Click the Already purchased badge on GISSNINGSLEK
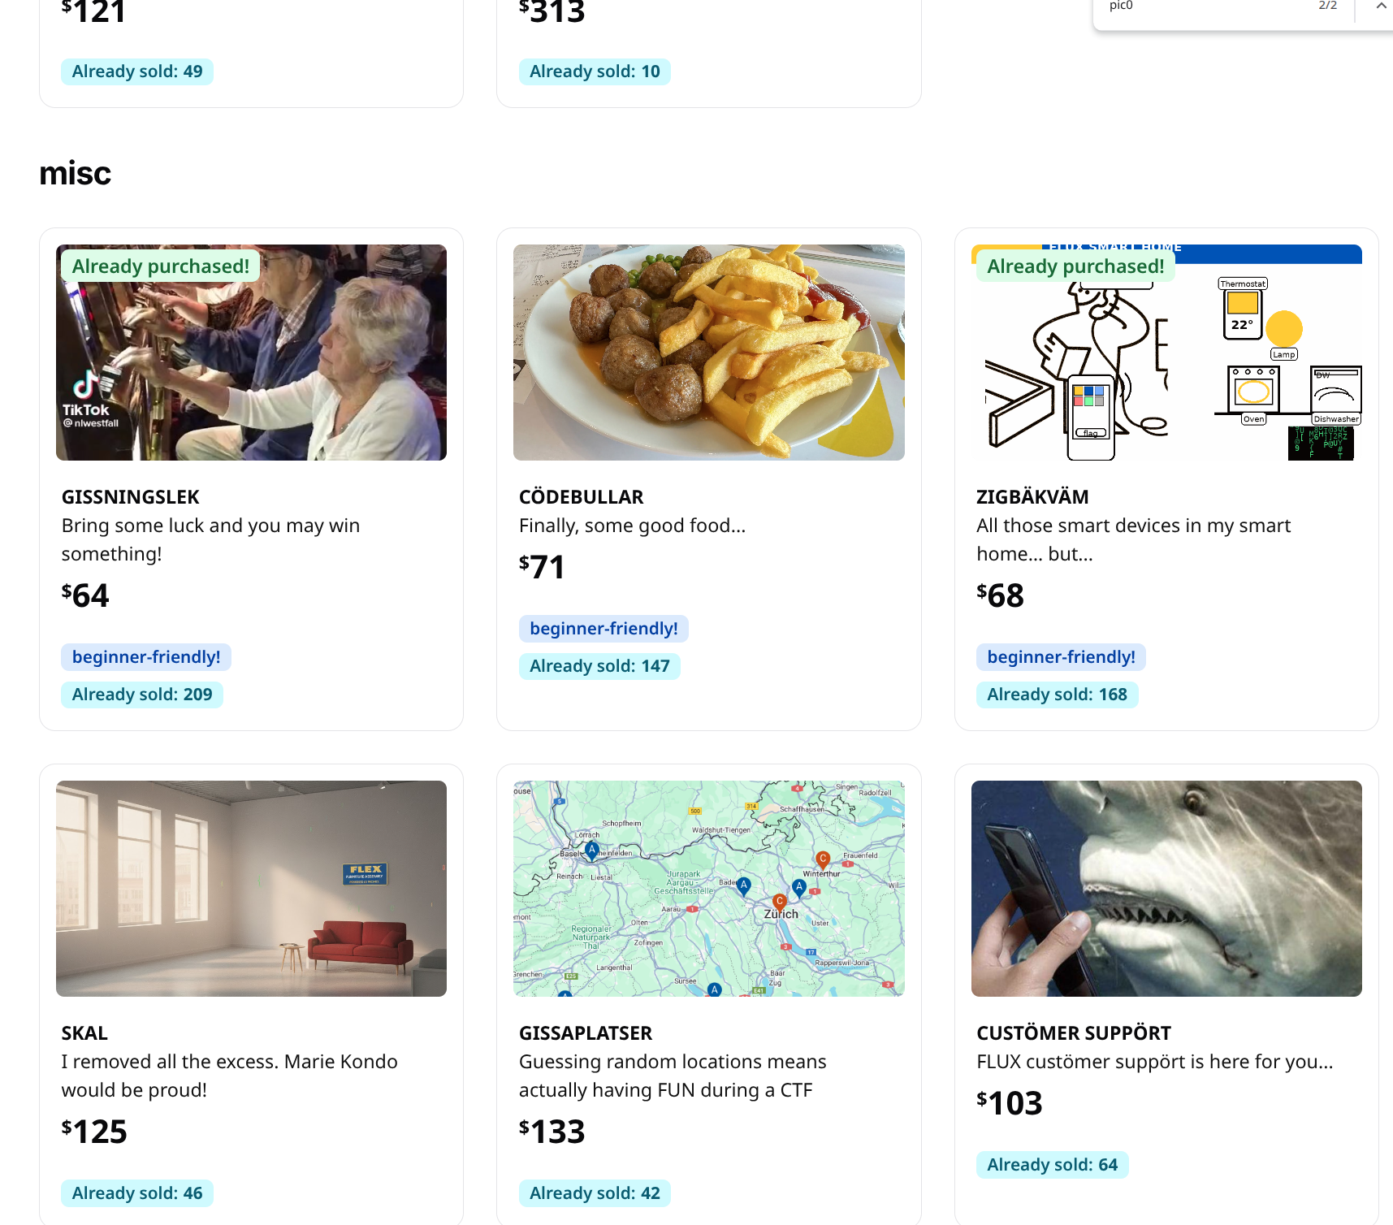The height and width of the screenshot is (1225, 1393). 161,266
